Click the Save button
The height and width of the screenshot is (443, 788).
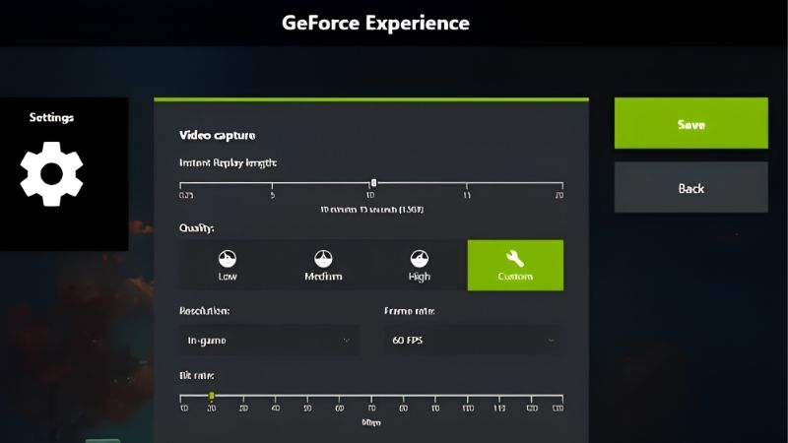[691, 123]
